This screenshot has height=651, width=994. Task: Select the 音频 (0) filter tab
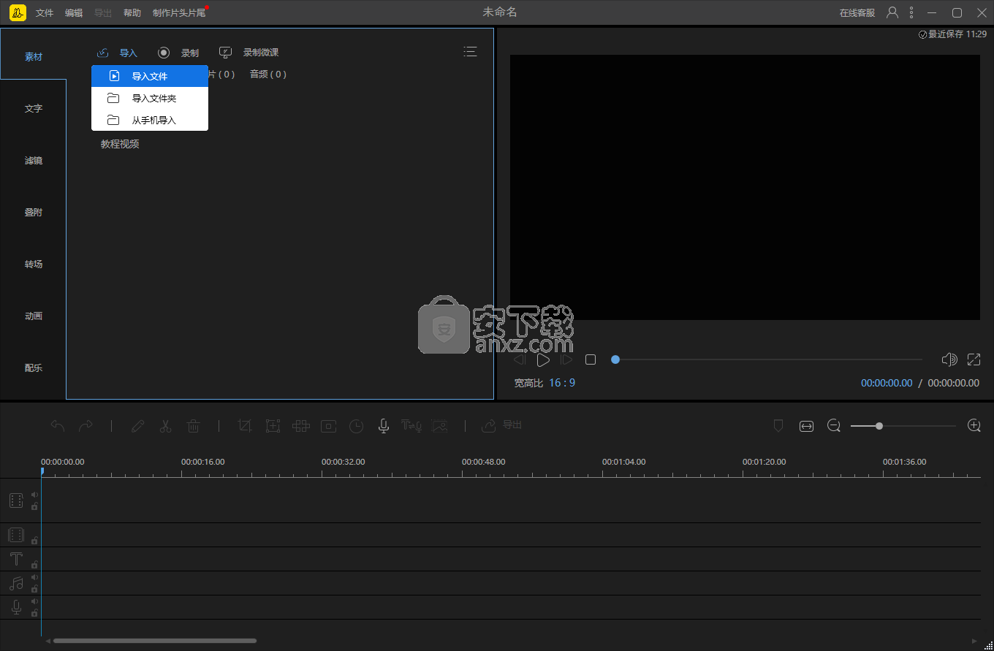(268, 74)
